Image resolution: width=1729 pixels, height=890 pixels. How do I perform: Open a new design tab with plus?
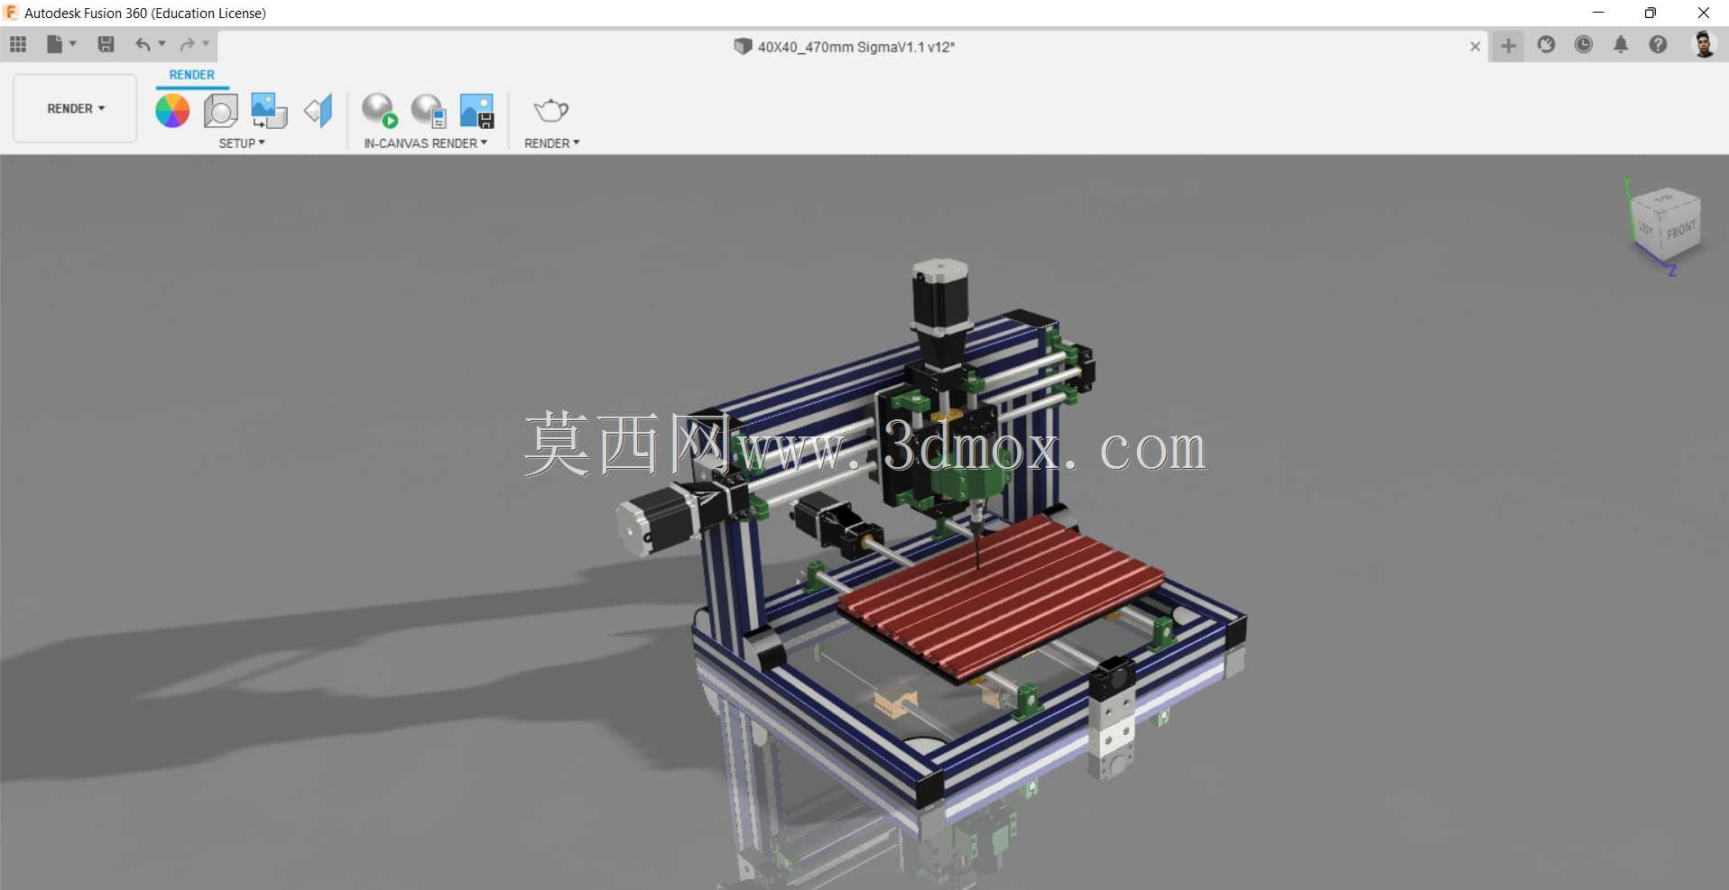pyautogui.click(x=1508, y=45)
